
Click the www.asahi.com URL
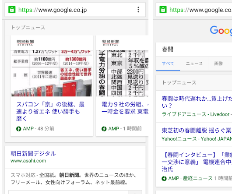(28, 161)
